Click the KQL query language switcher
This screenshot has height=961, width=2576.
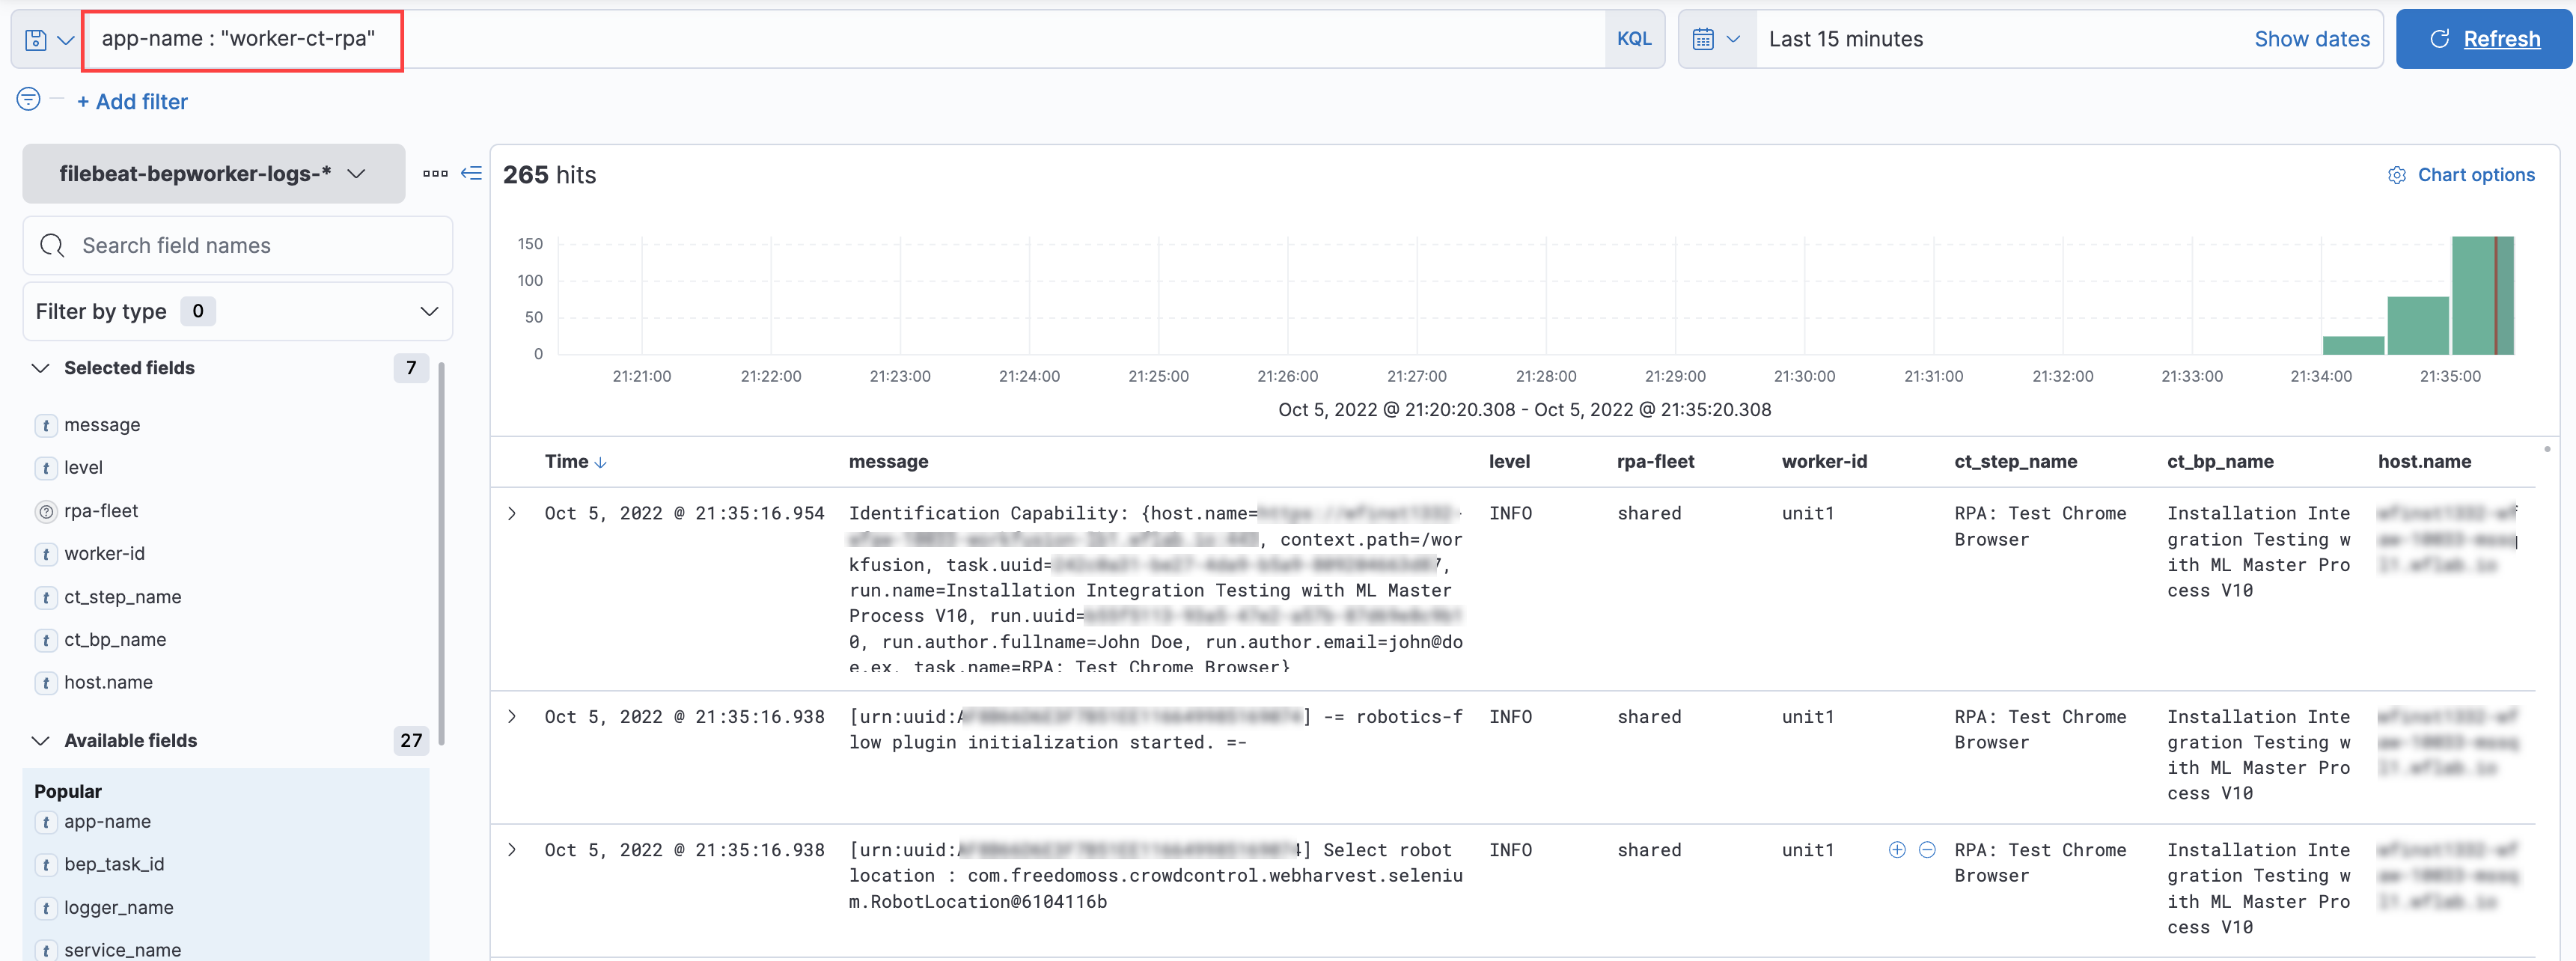[1634, 39]
